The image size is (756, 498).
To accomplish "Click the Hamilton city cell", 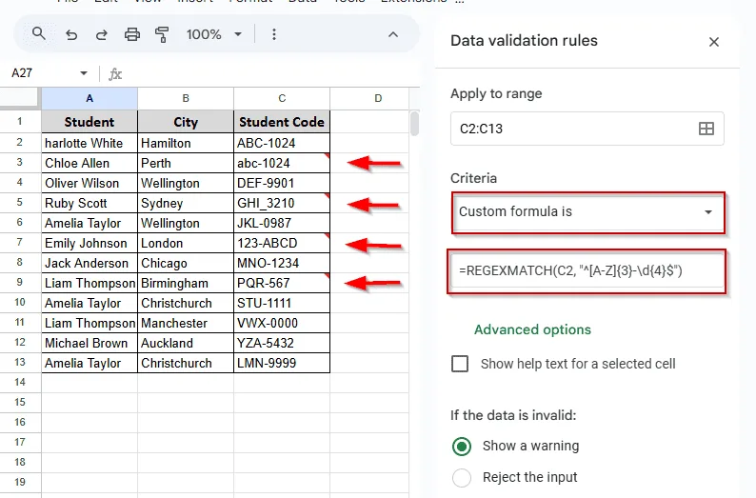I will pos(186,143).
